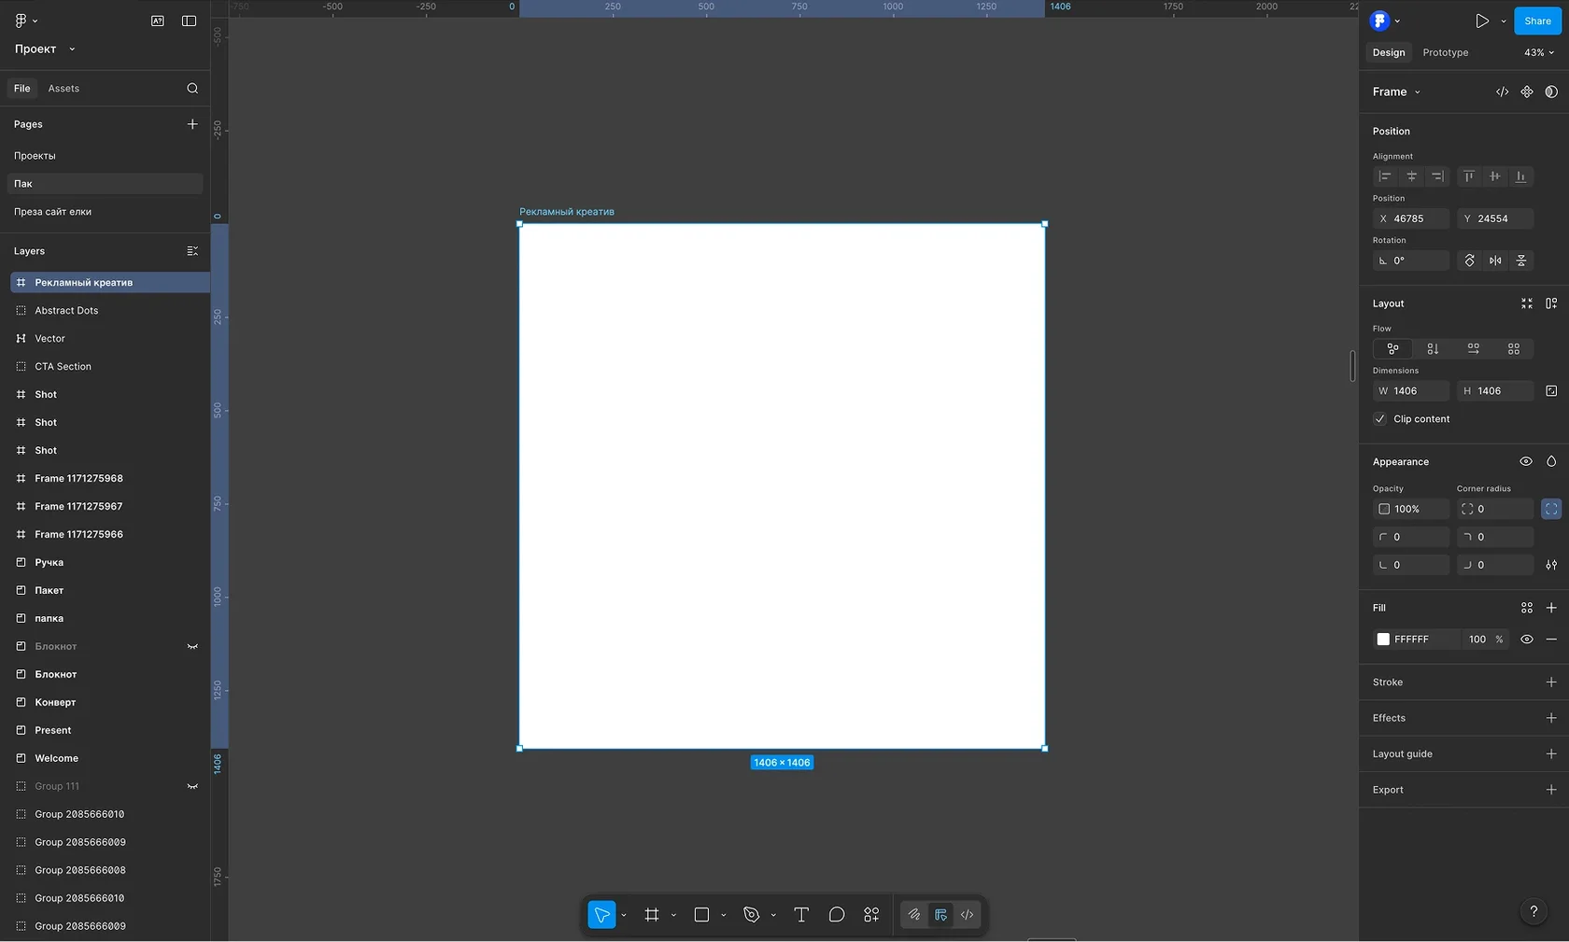Open the 43% zoom dropdown

point(1538,52)
